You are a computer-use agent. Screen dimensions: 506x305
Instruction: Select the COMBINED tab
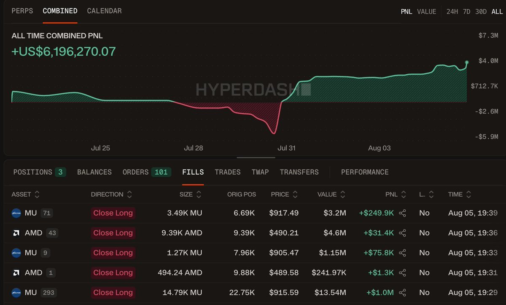[x=60, y=11]
